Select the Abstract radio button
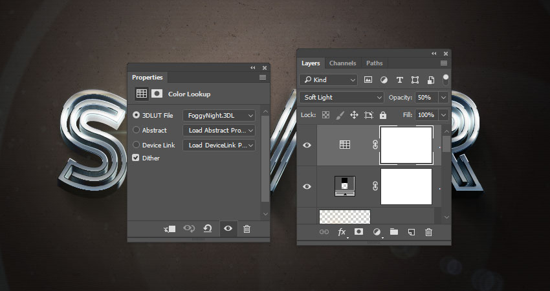The image size is (550, 291). click(136, 130)
